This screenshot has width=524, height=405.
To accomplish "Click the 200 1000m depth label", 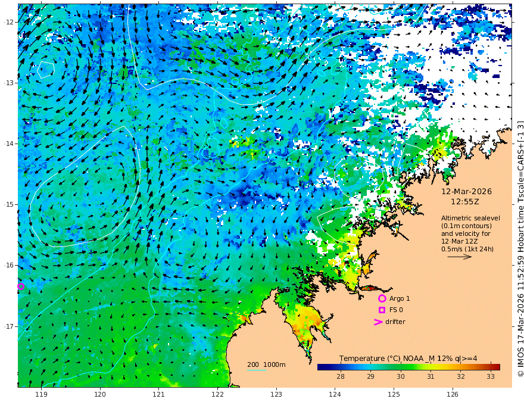I will point(266,364).
